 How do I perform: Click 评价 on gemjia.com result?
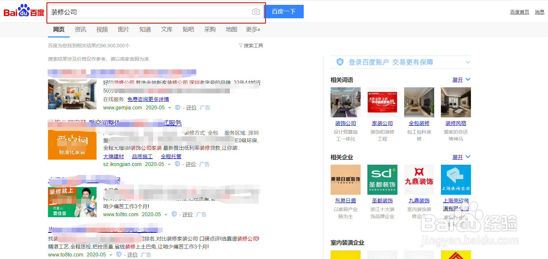click(x=192, y=108)
